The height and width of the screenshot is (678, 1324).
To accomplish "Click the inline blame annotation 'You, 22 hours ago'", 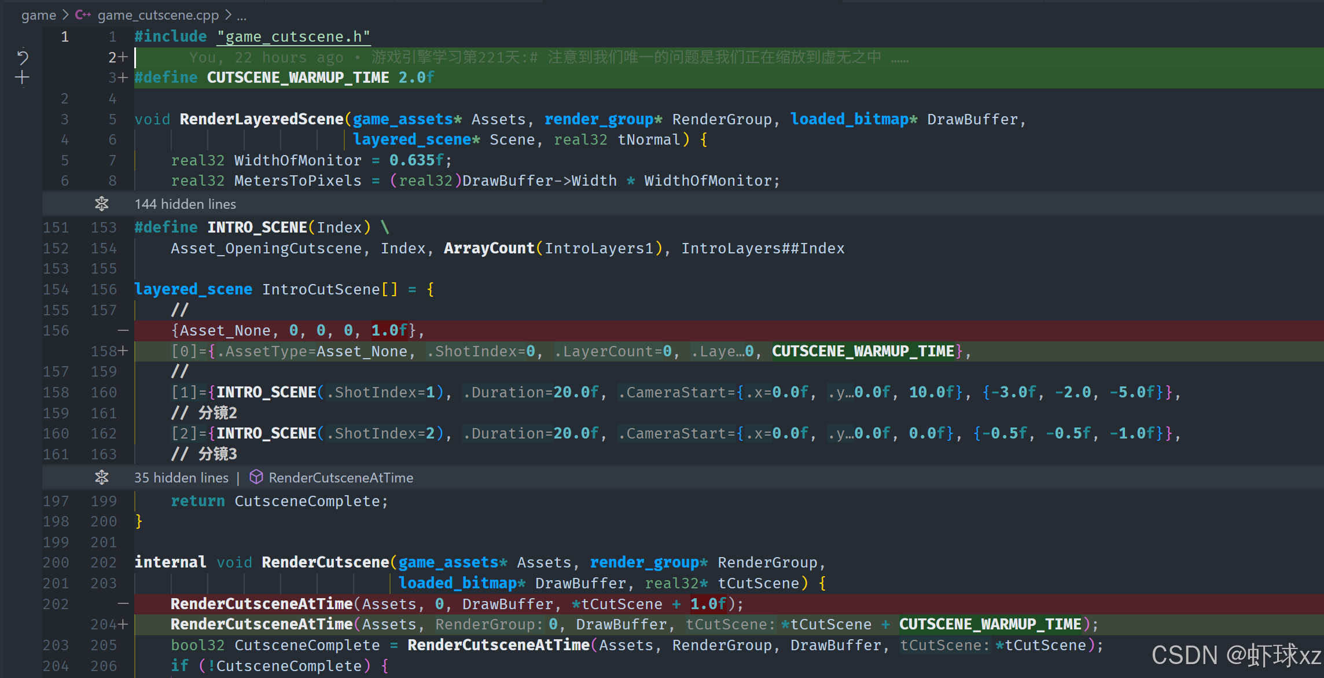I will click(266, 57).
